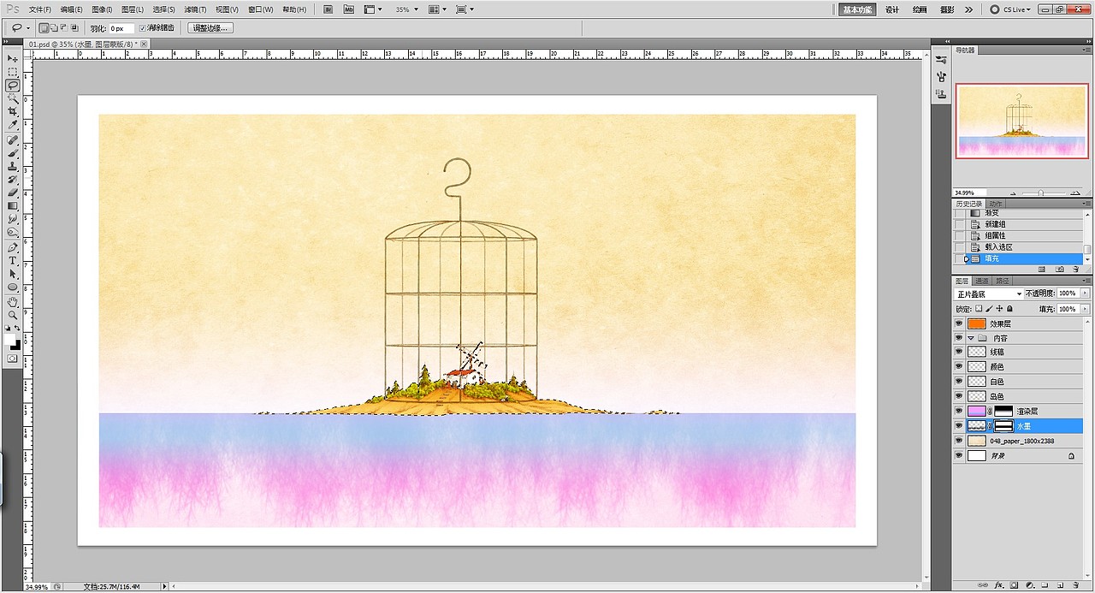Image resolution: width=1095 pixels, height=593 pixels.
Task: Click the feather (羽化) input field
Action: 121,28
